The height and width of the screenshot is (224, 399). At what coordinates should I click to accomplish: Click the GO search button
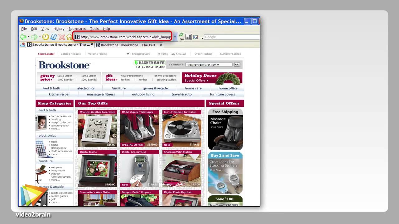(x=237, y=65)
